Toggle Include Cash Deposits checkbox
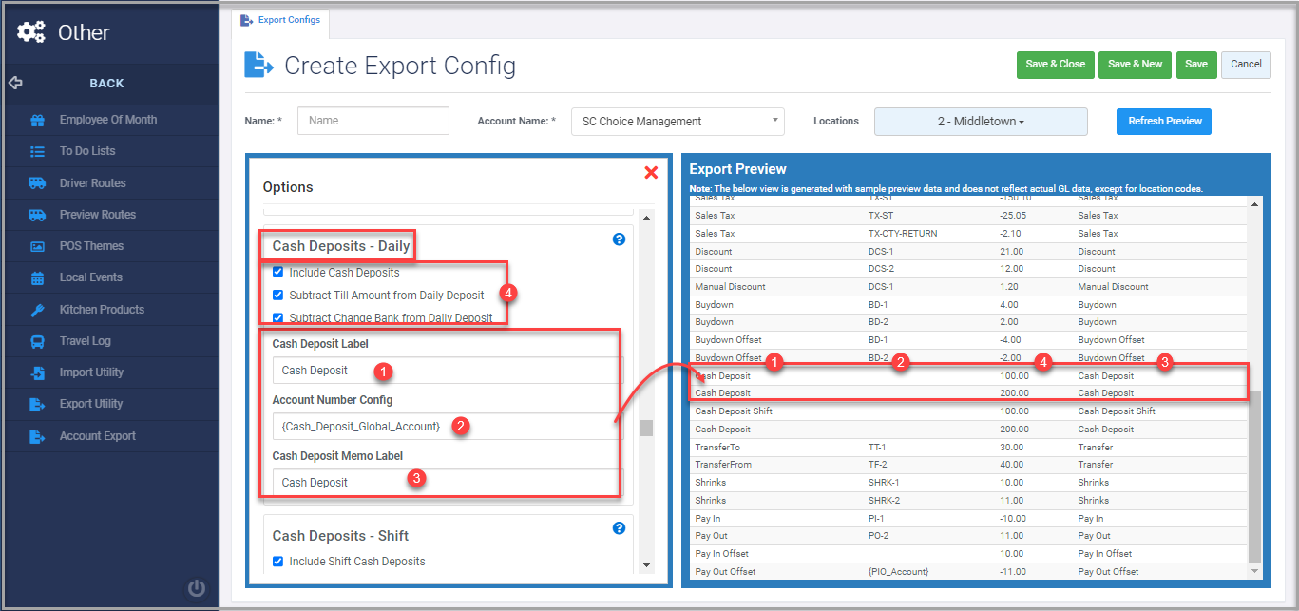This screenshot has height=611, width=1299. pyautogui.click(x=277, y=273)
